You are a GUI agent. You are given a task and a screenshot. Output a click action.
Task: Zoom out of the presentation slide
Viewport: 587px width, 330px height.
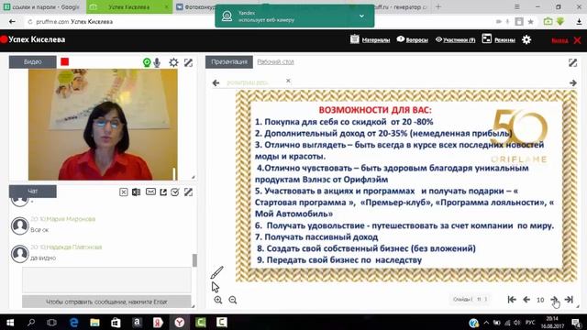pyautogui.click(x=232, y=300)
